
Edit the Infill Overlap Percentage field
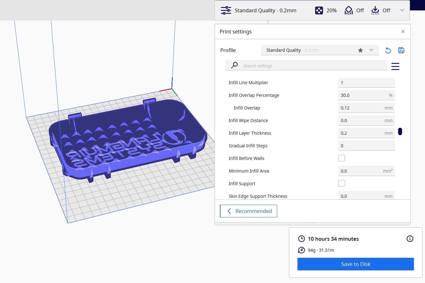click(366, 95)
